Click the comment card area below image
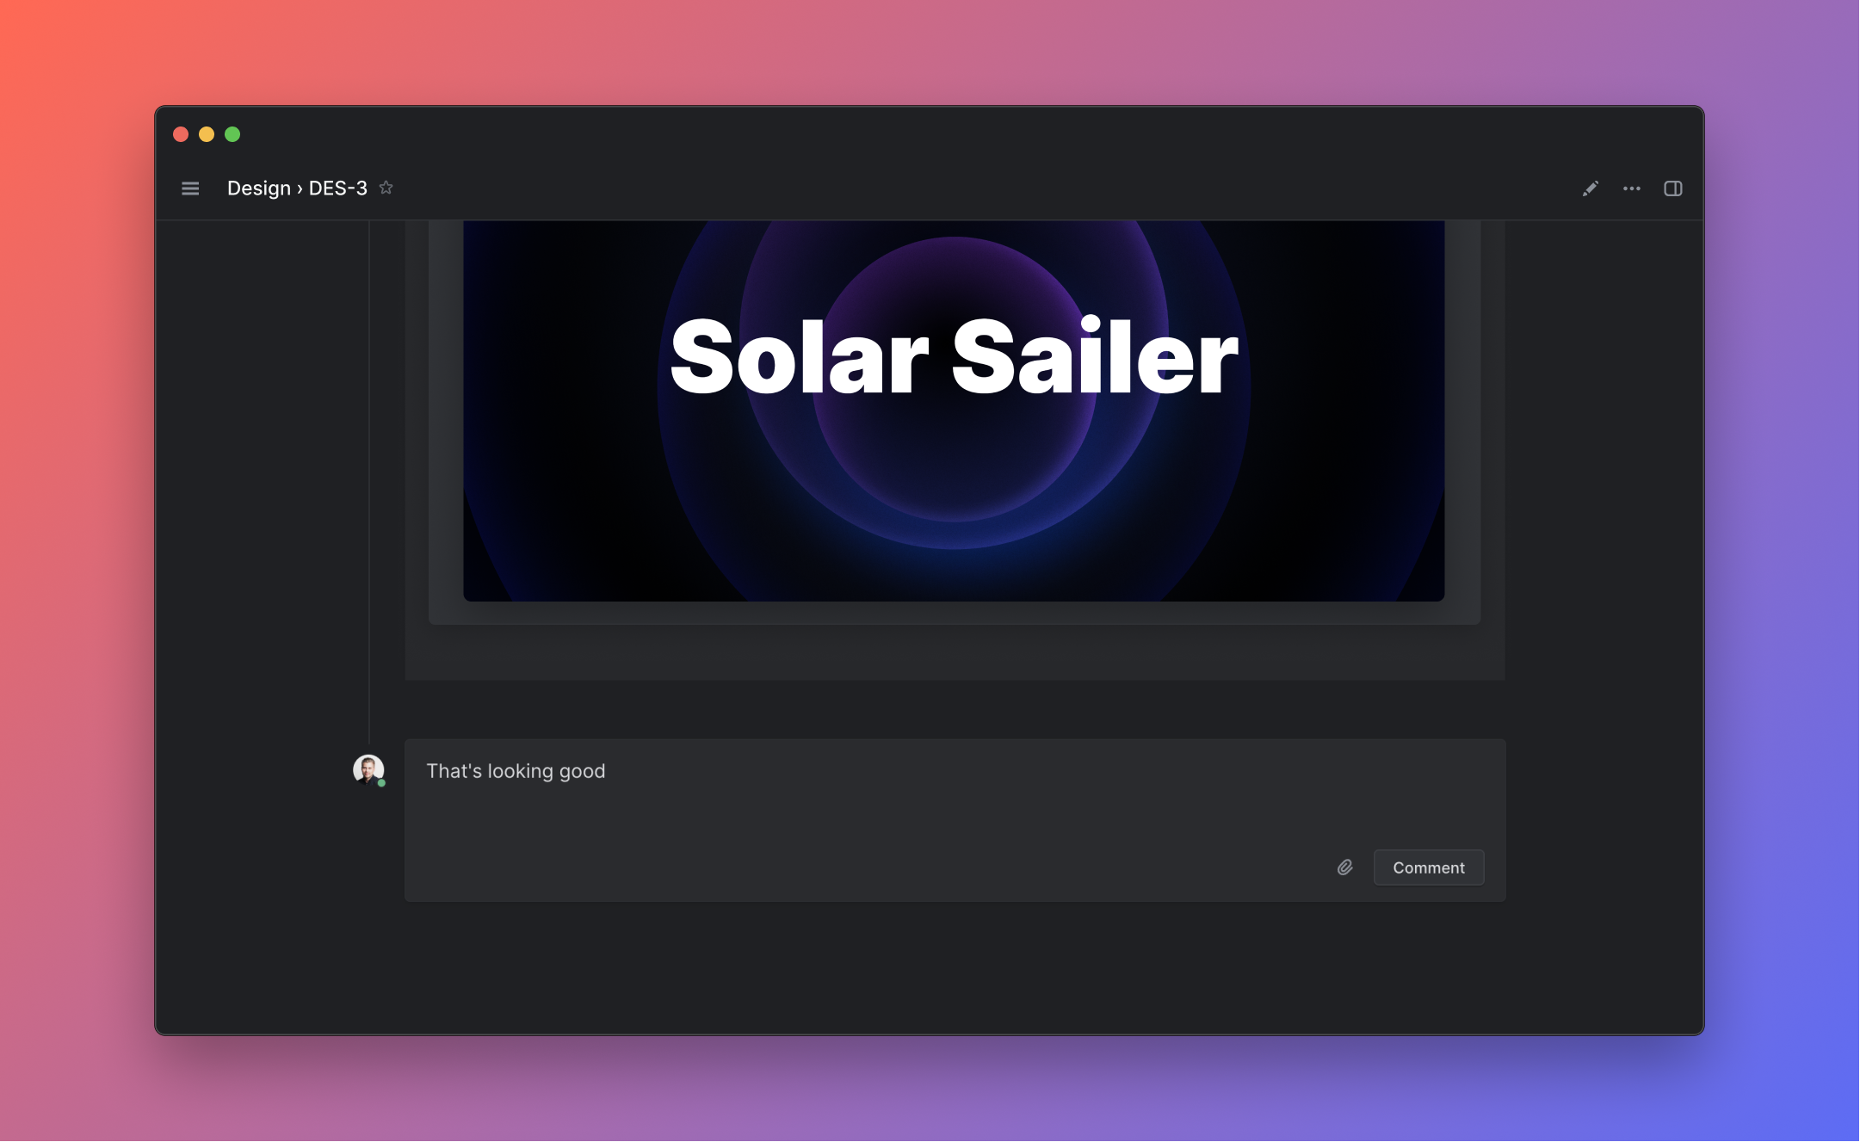The image size is (1860, 1142). [954, 652]
